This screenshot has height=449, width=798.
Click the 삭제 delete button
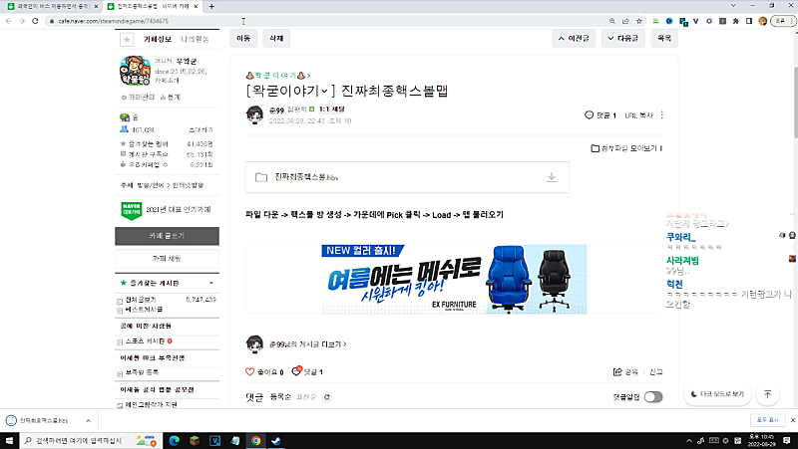coord(275,38)
